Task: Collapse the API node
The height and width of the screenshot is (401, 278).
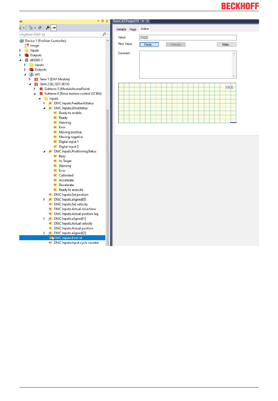Action: [x=25, y=74]
